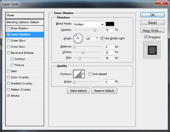Uncheck the Inner Shadow checkbox
The image size is (170, 132).
pos(8,35)
